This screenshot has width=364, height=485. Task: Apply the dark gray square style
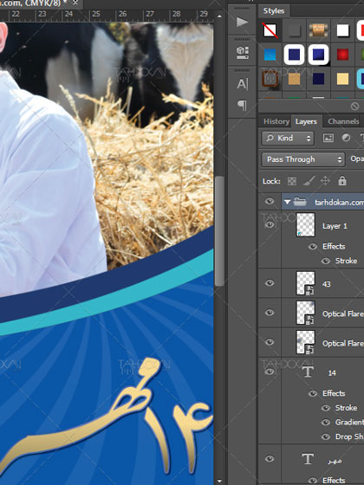tap(294, 30)
